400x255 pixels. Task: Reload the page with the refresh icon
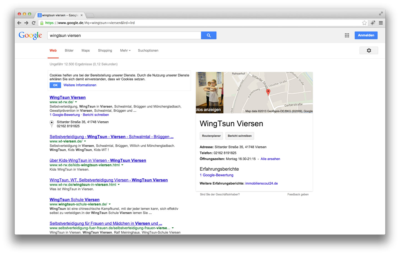(x=34, y=23)
